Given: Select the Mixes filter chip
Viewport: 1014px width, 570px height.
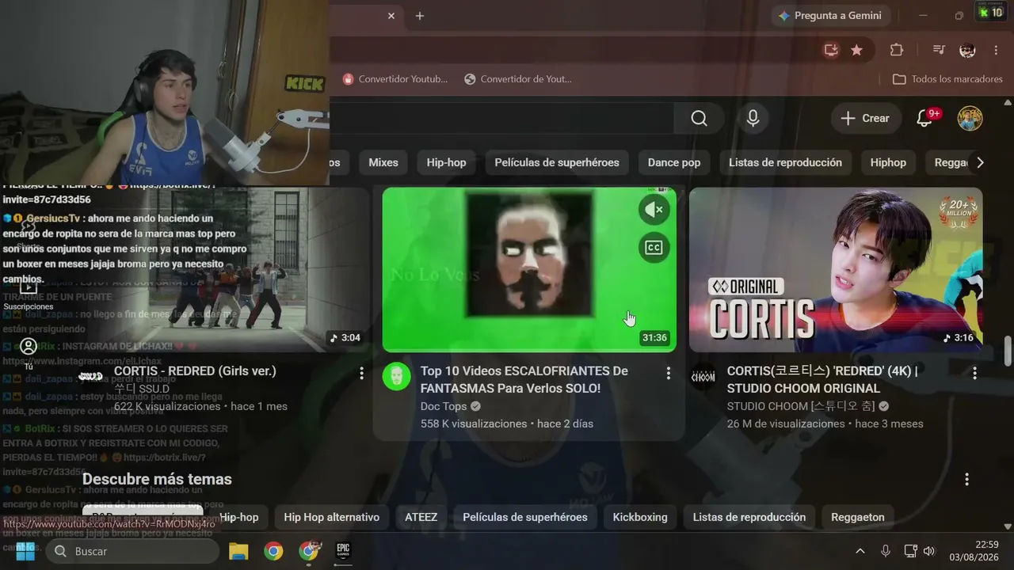Looking at the screenshot, I should pyautogui.click(x=383, y=162).
